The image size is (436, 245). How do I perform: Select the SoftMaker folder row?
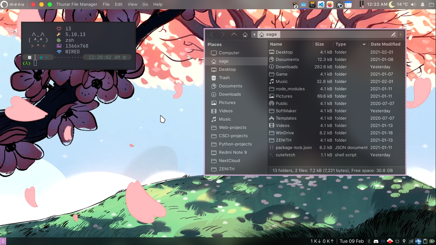(x=337, y=111)
